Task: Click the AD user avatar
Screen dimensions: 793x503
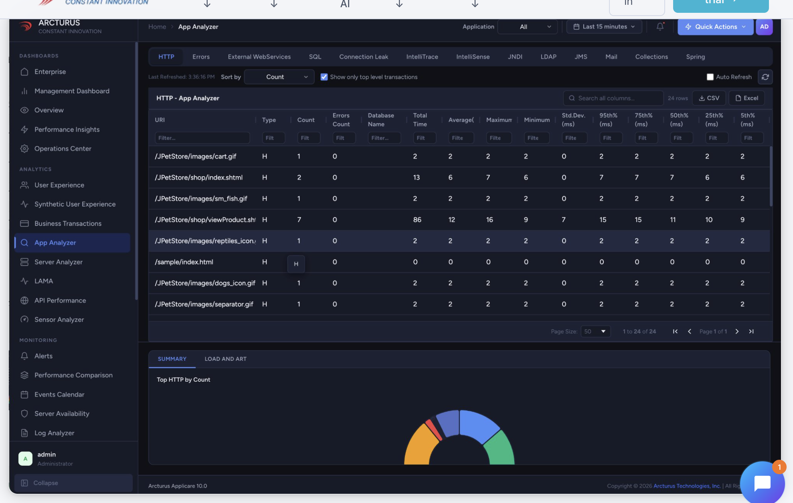Action: (764, 27)
